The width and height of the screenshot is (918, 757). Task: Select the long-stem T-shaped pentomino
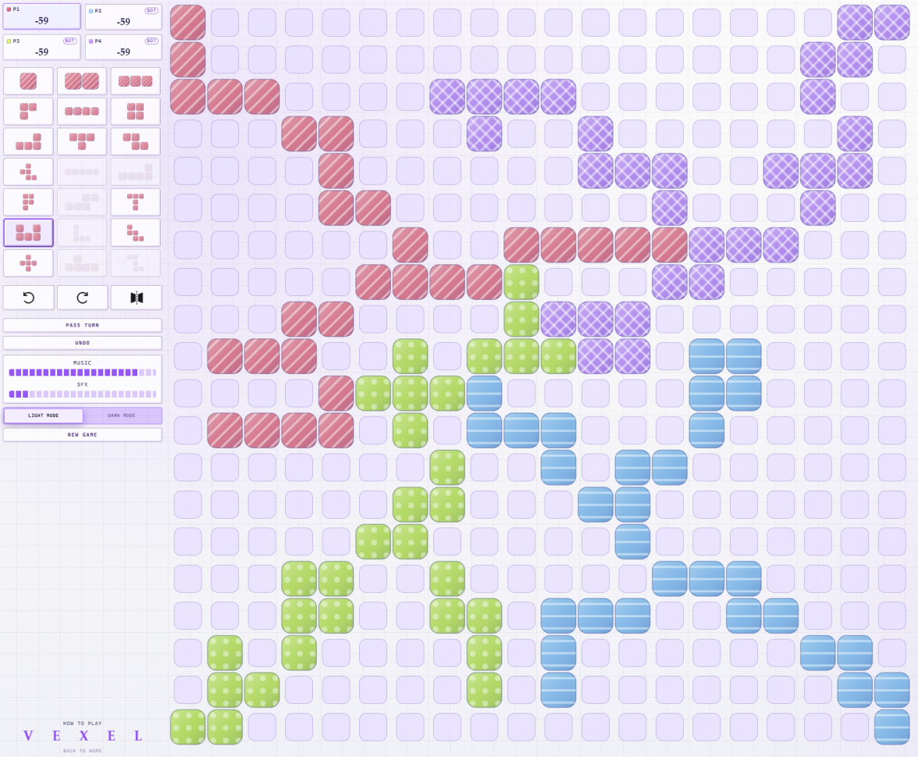136,202
